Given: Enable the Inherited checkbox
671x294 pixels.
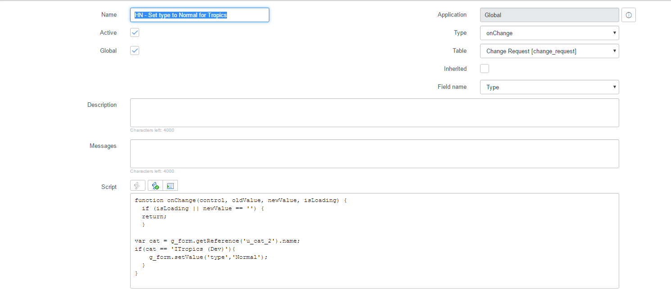Looking at the screenshot, I should [484, 68].
